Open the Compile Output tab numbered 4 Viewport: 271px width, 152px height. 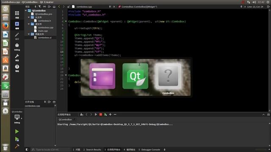[x=130, y=149]
